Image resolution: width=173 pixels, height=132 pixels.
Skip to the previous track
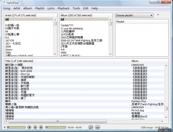[x=29, y=127]
